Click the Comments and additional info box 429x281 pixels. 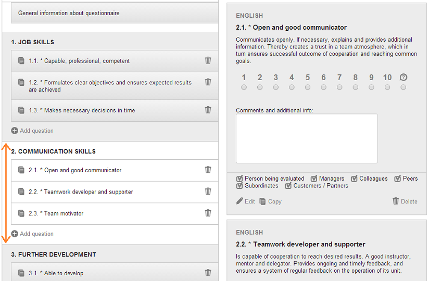307,138
